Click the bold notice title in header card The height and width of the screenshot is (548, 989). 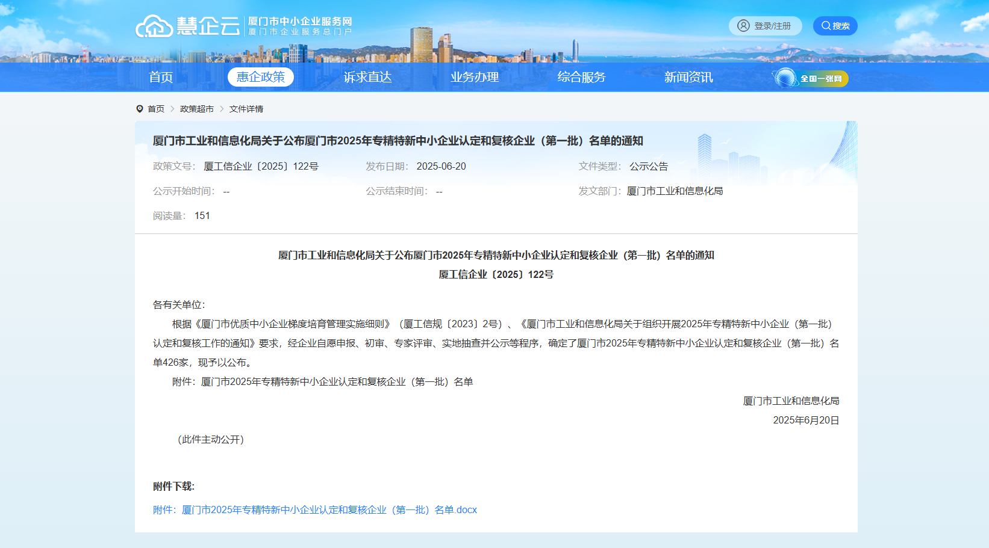click(398, 141)
